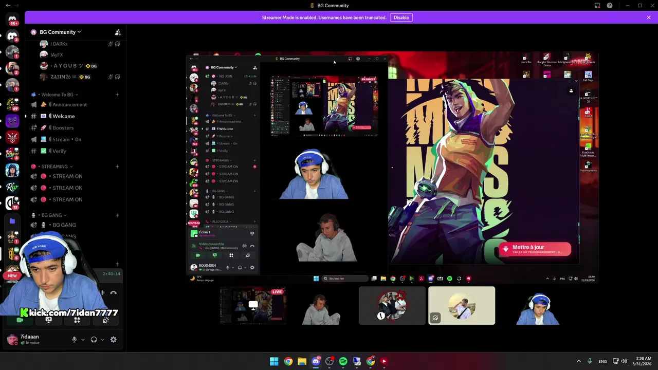
Task: Click Rechercher search box in streamed taskbar
Action: [x=344, y=279]
